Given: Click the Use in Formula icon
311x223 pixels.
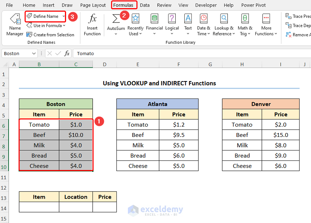Looking at the screenshot, I should pyautogui.click(x=30, y=25).
